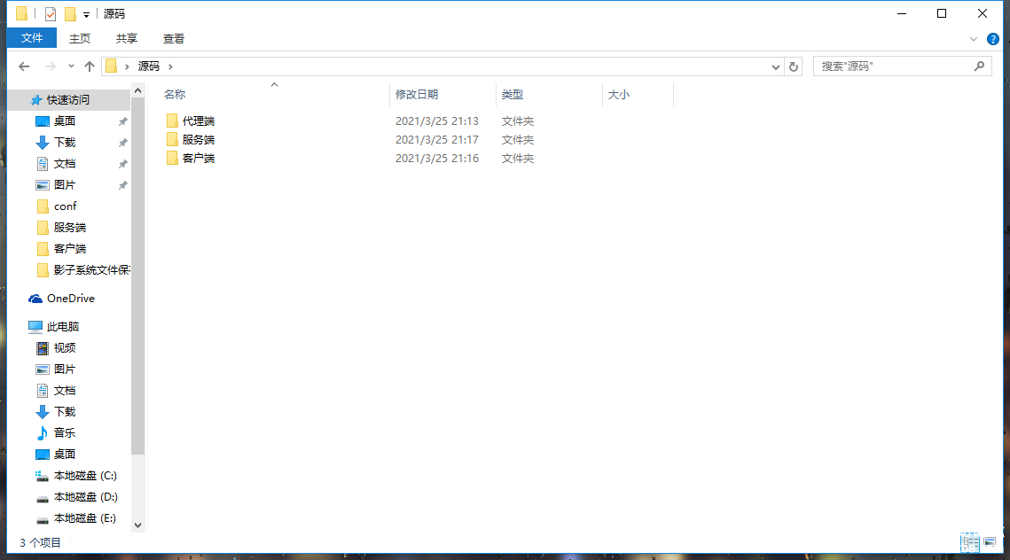The height and width of the screenshot is (560, 1010).
Task: Click 源码 breadcrumb in address bar
Action: click(149, 66)
